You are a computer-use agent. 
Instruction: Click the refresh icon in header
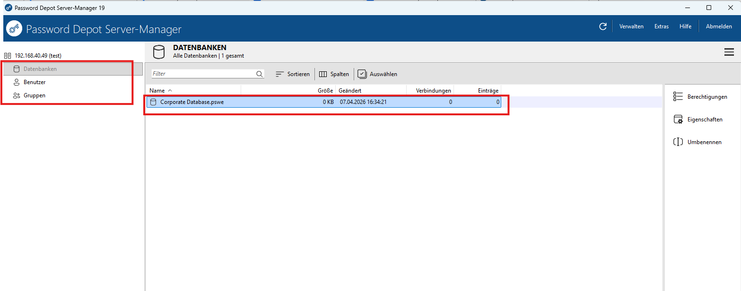[x=603, y=26]
